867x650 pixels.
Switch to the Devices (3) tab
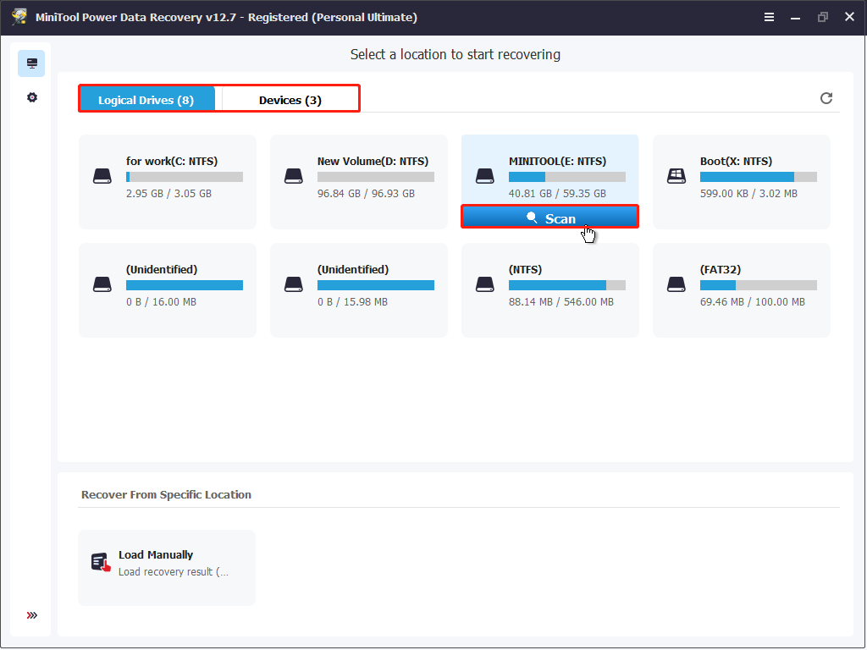(289, 98)
